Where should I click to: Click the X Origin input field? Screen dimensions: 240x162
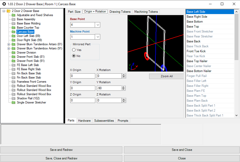[x=83, y=76]
